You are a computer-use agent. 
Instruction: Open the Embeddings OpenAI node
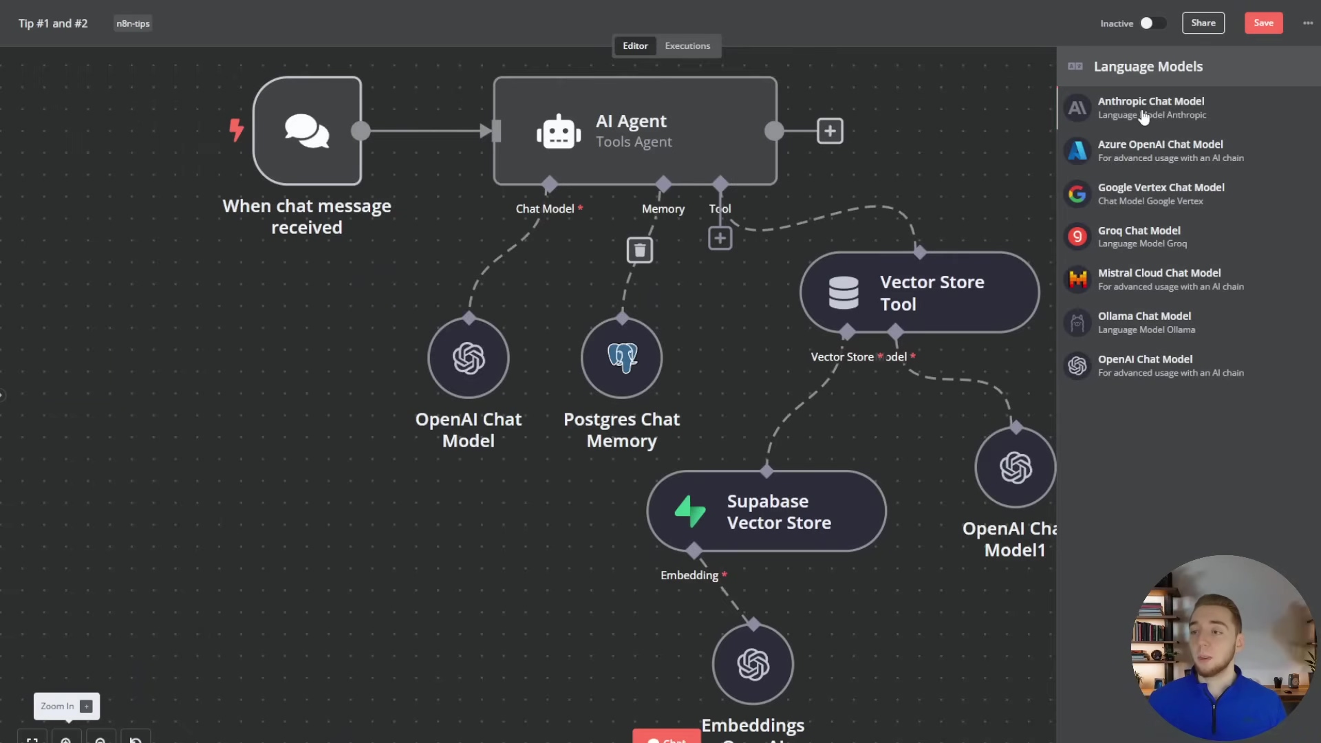tap(753, 664)
